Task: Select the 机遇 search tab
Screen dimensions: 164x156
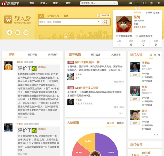Action: click(66, 16)
